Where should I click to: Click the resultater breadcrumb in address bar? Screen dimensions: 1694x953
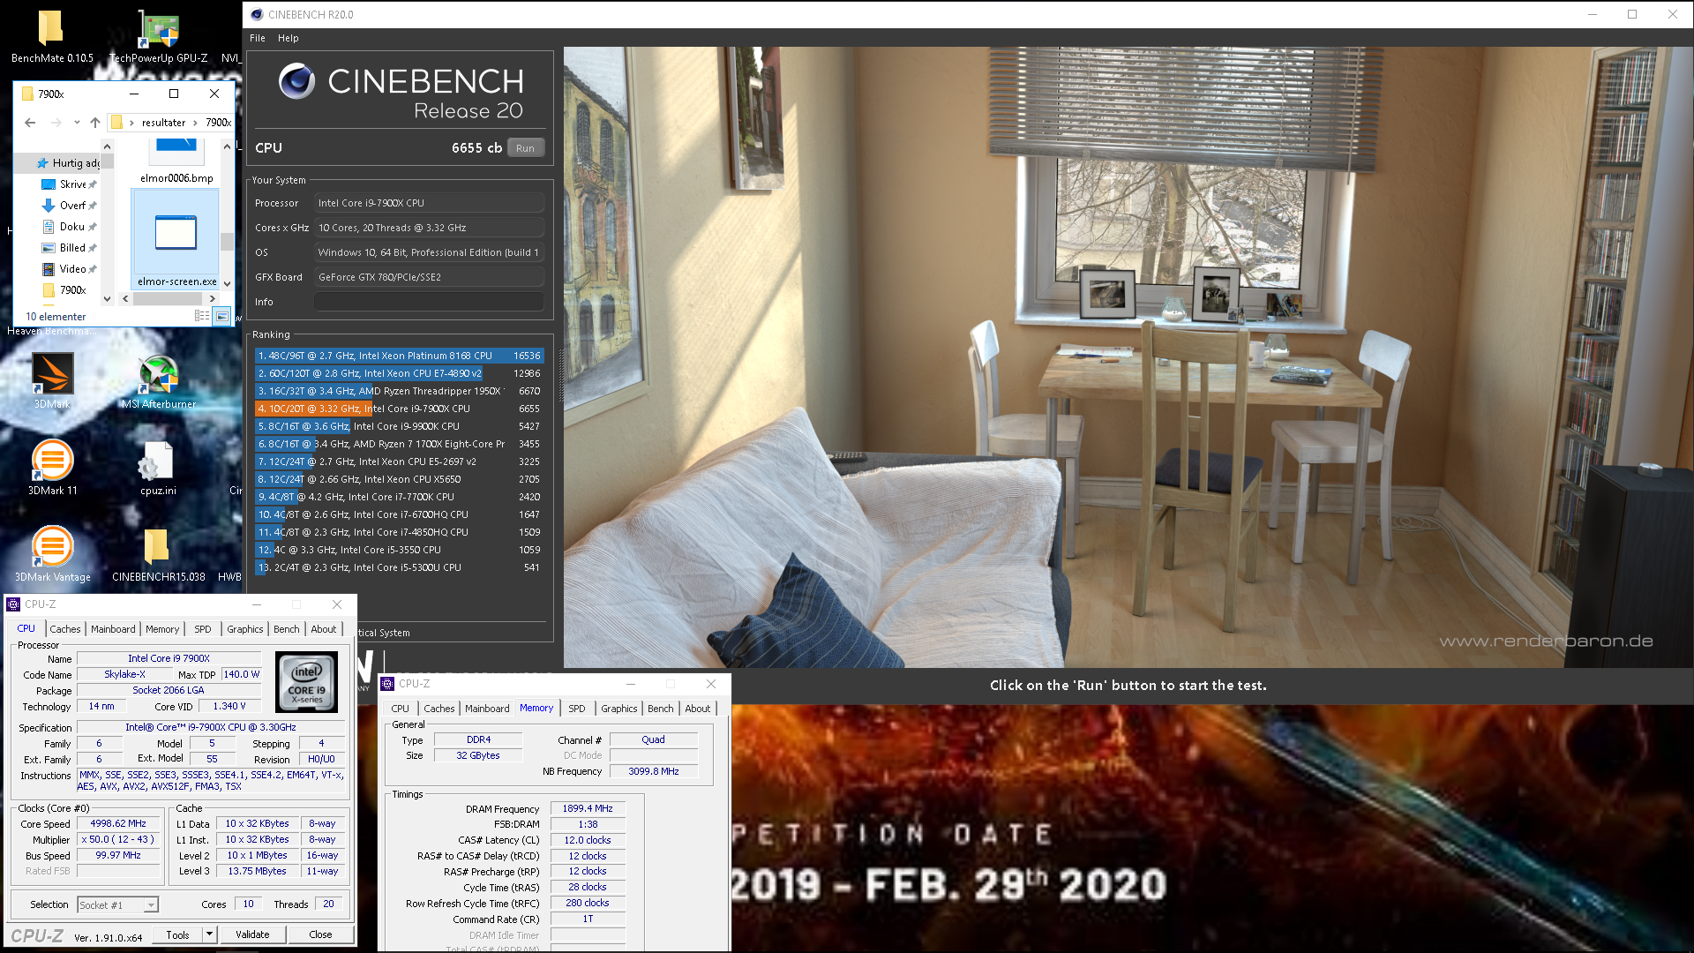(164, 123)
